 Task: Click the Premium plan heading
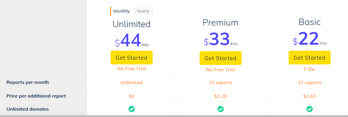(220, 23)
